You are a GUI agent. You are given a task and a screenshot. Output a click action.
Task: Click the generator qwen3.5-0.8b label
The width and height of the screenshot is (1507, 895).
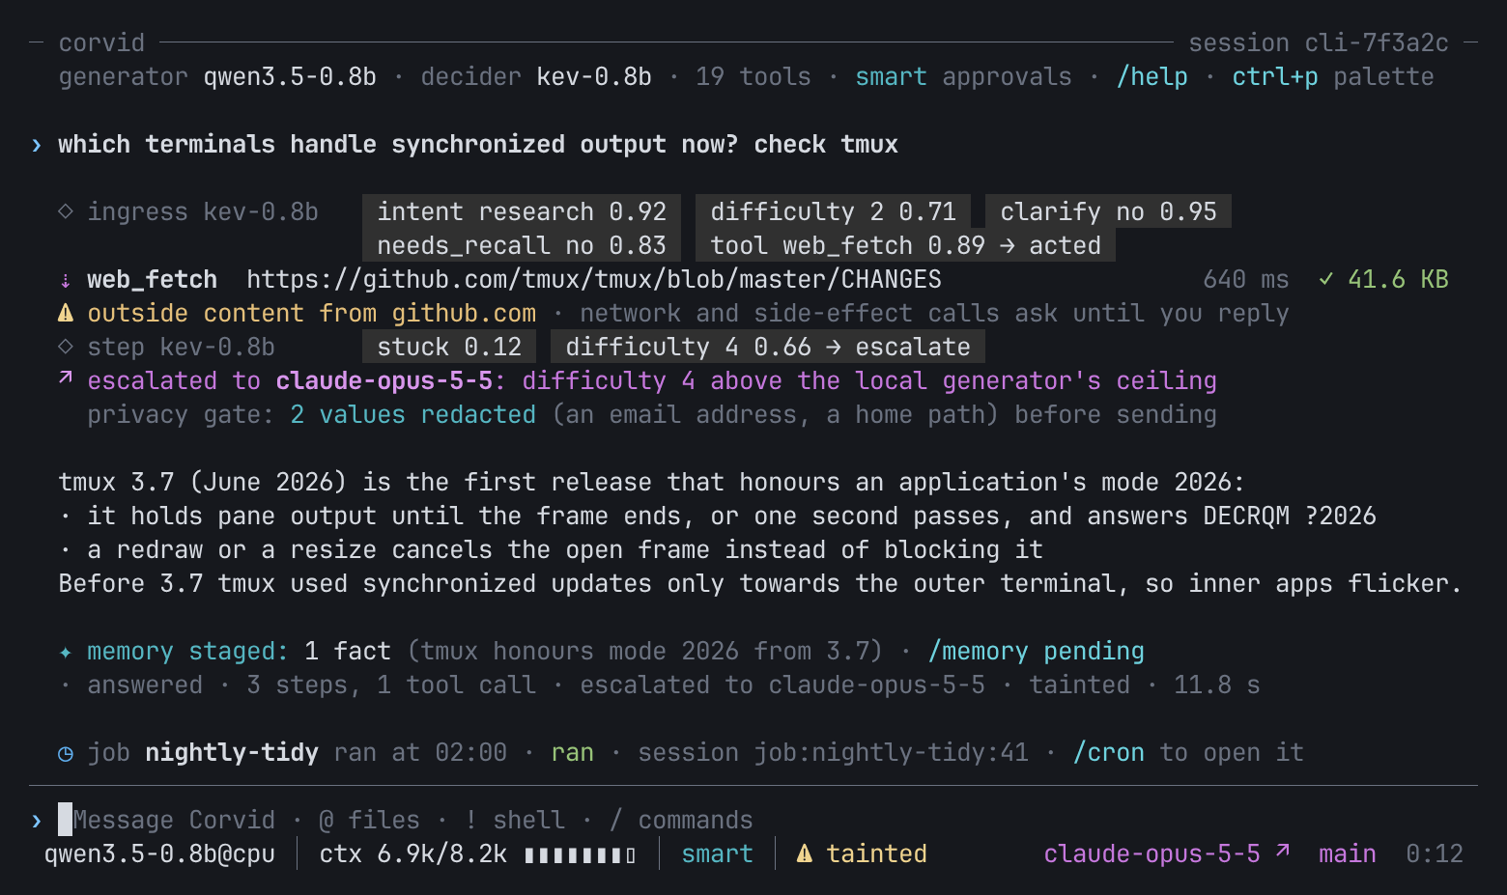[x=217, y=76]
